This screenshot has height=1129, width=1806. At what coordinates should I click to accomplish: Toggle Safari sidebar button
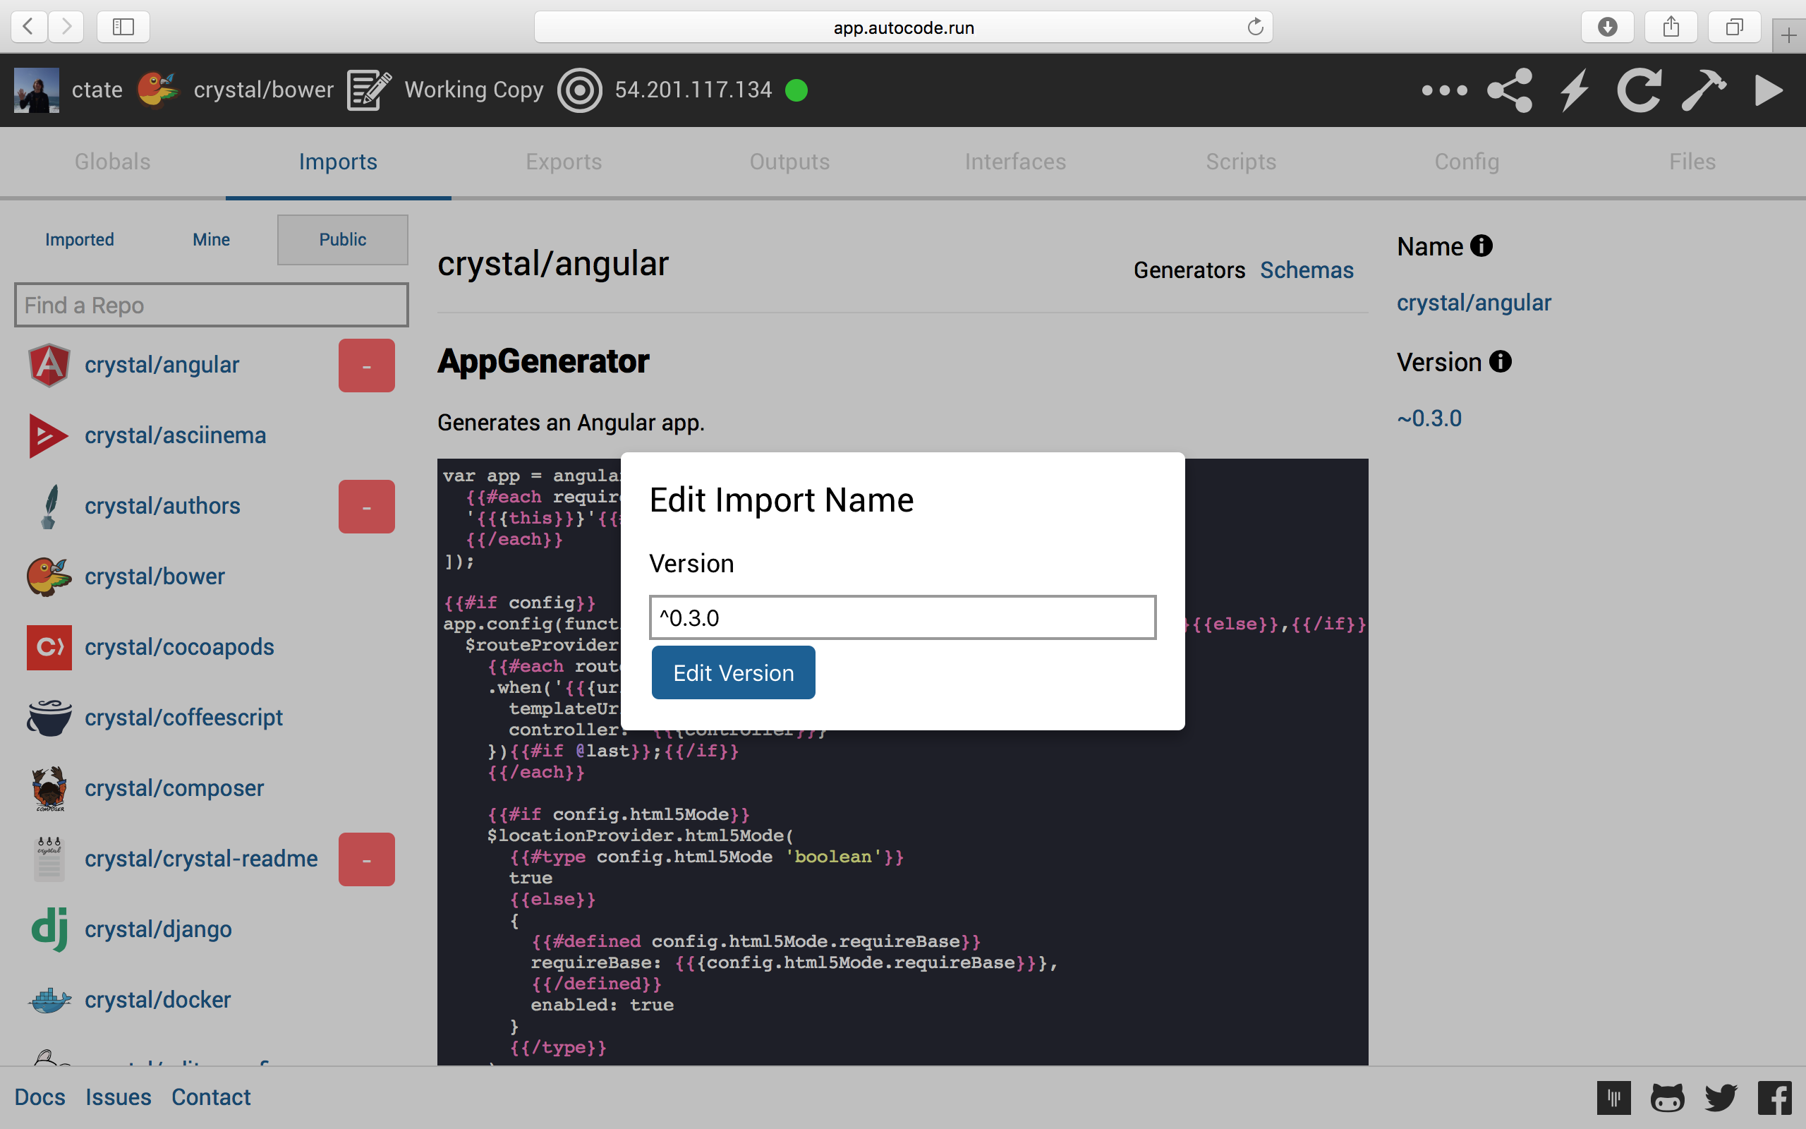pyautogui.click(x=123, y=27)
